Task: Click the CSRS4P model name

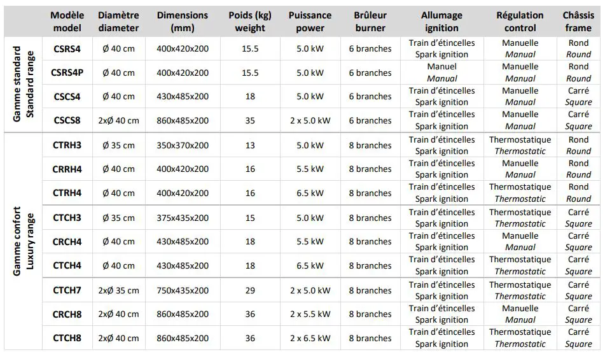Action: point(67,73)
